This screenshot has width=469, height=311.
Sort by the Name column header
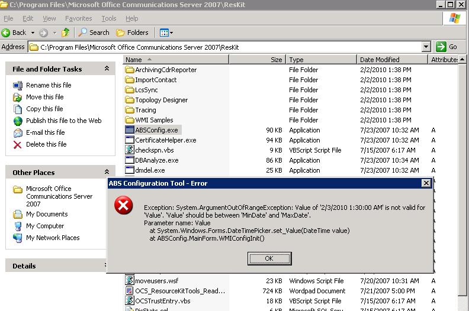click(176, 60)
